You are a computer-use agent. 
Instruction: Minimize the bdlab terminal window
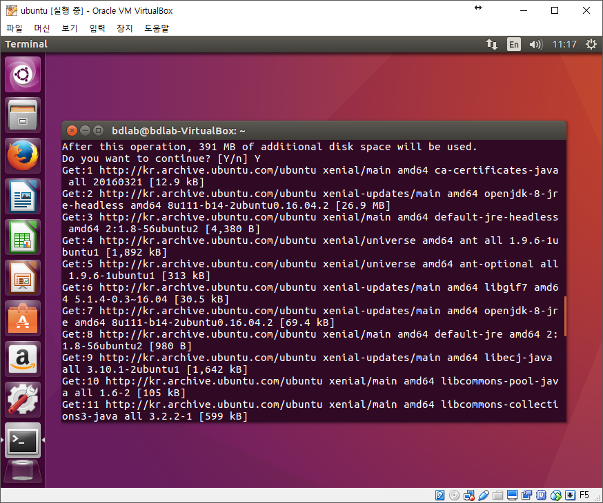click(85, 130)
